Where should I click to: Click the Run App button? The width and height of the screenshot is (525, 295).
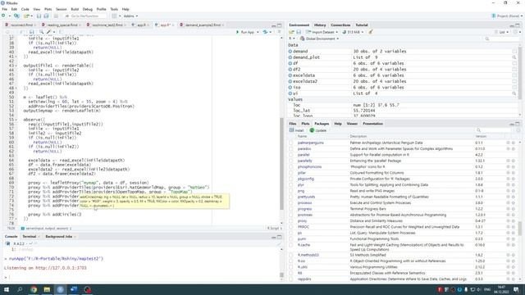click(245, 32)
